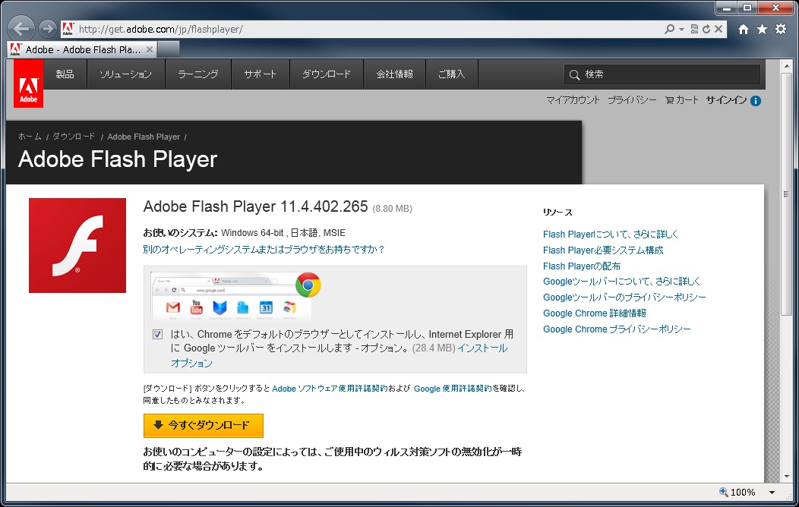
Task: Click the yellow 今すぐダウンロード button
Action: coord(203,425)
